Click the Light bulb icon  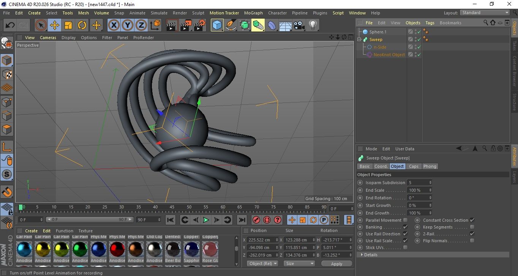(x=313, y=25)
